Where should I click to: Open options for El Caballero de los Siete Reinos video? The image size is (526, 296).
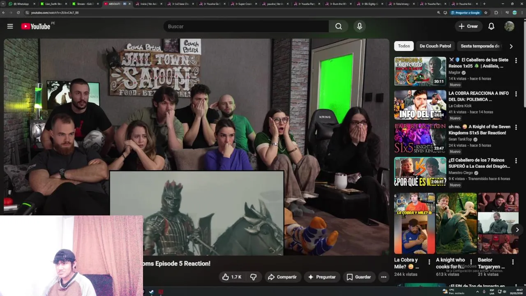click(x=516, y=60)
